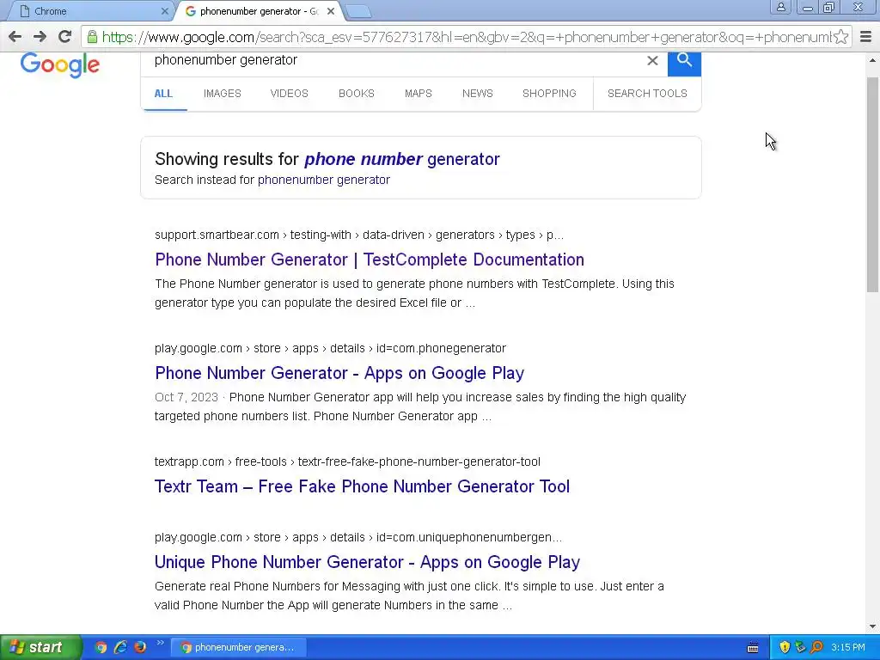
Task: Open Phone Number Generator Google Play result
Action: (339, 373)
